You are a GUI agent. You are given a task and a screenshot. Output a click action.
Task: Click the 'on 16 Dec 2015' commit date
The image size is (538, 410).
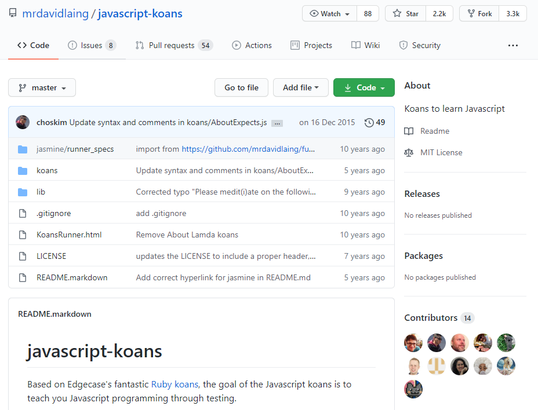[x=327, y=122]
